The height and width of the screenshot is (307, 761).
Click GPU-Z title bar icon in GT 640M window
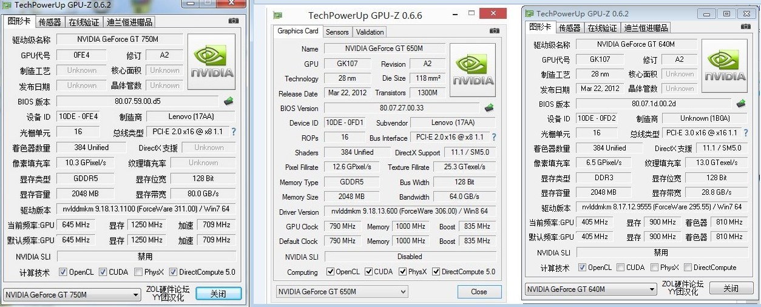coord(529,13)
